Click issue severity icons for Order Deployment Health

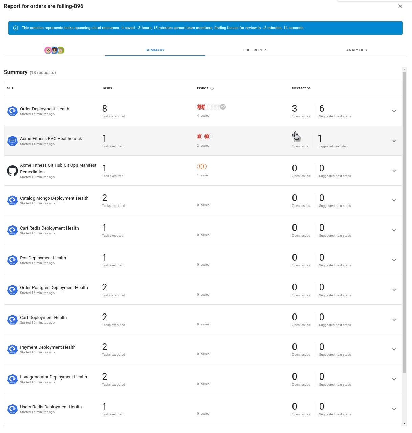(211, 107)
